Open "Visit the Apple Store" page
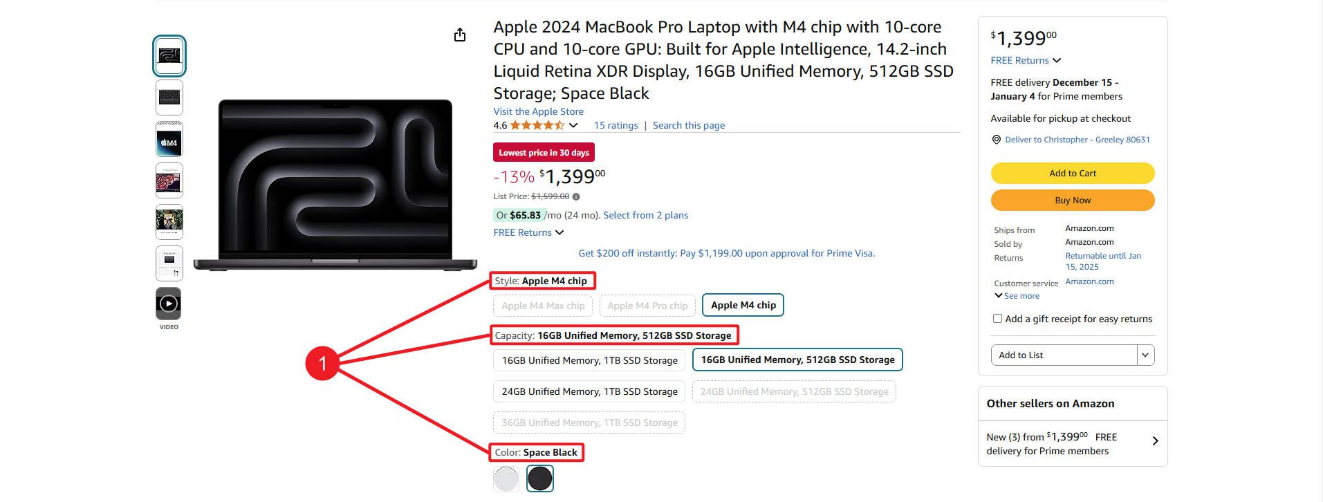Viewport: 1323px width, 502px height. pyautogui.click(x=538, y=111)
